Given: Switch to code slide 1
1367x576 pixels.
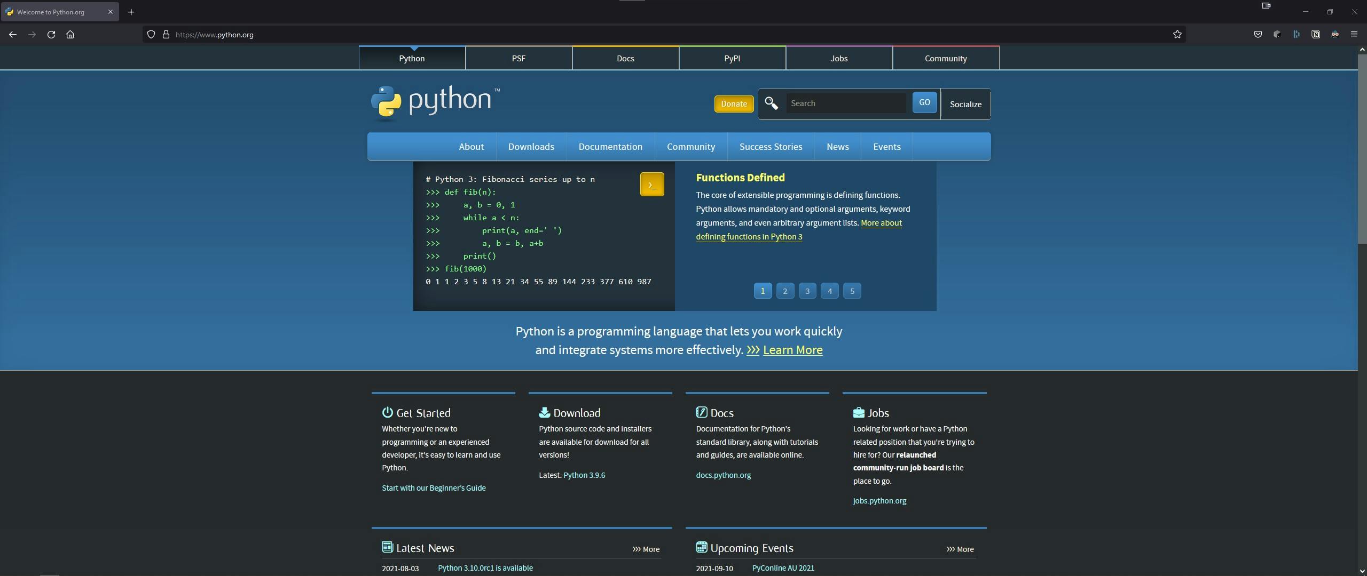Looking at the screenshot, I should 763,291.
